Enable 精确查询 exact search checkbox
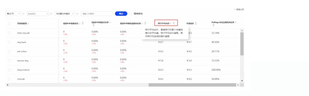309x96 pixels. (x=131, y=14)
